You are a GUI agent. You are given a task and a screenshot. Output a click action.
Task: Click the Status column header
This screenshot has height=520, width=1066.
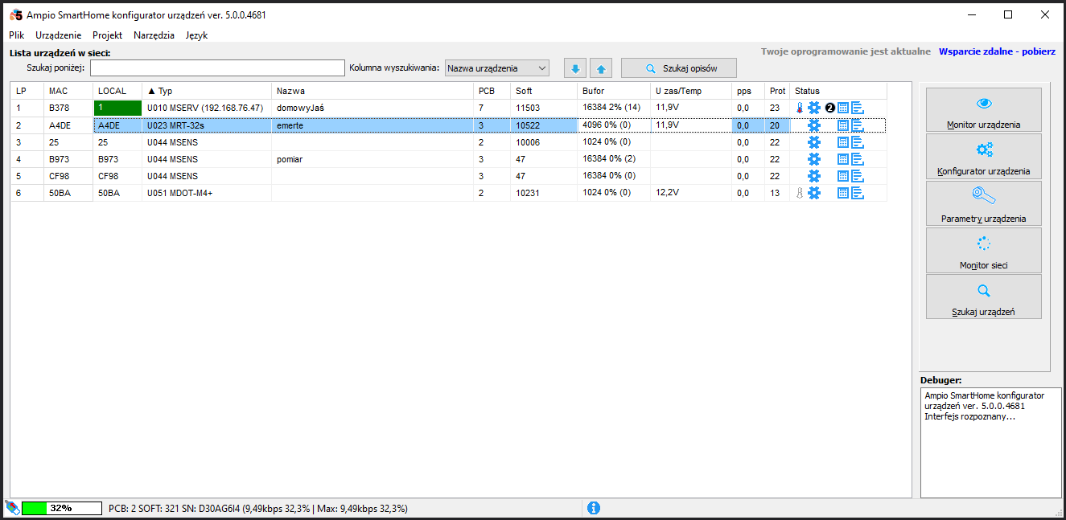[838, 91]
